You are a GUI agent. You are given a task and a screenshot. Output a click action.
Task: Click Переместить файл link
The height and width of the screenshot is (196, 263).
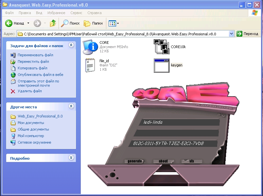tap(33, 62)
